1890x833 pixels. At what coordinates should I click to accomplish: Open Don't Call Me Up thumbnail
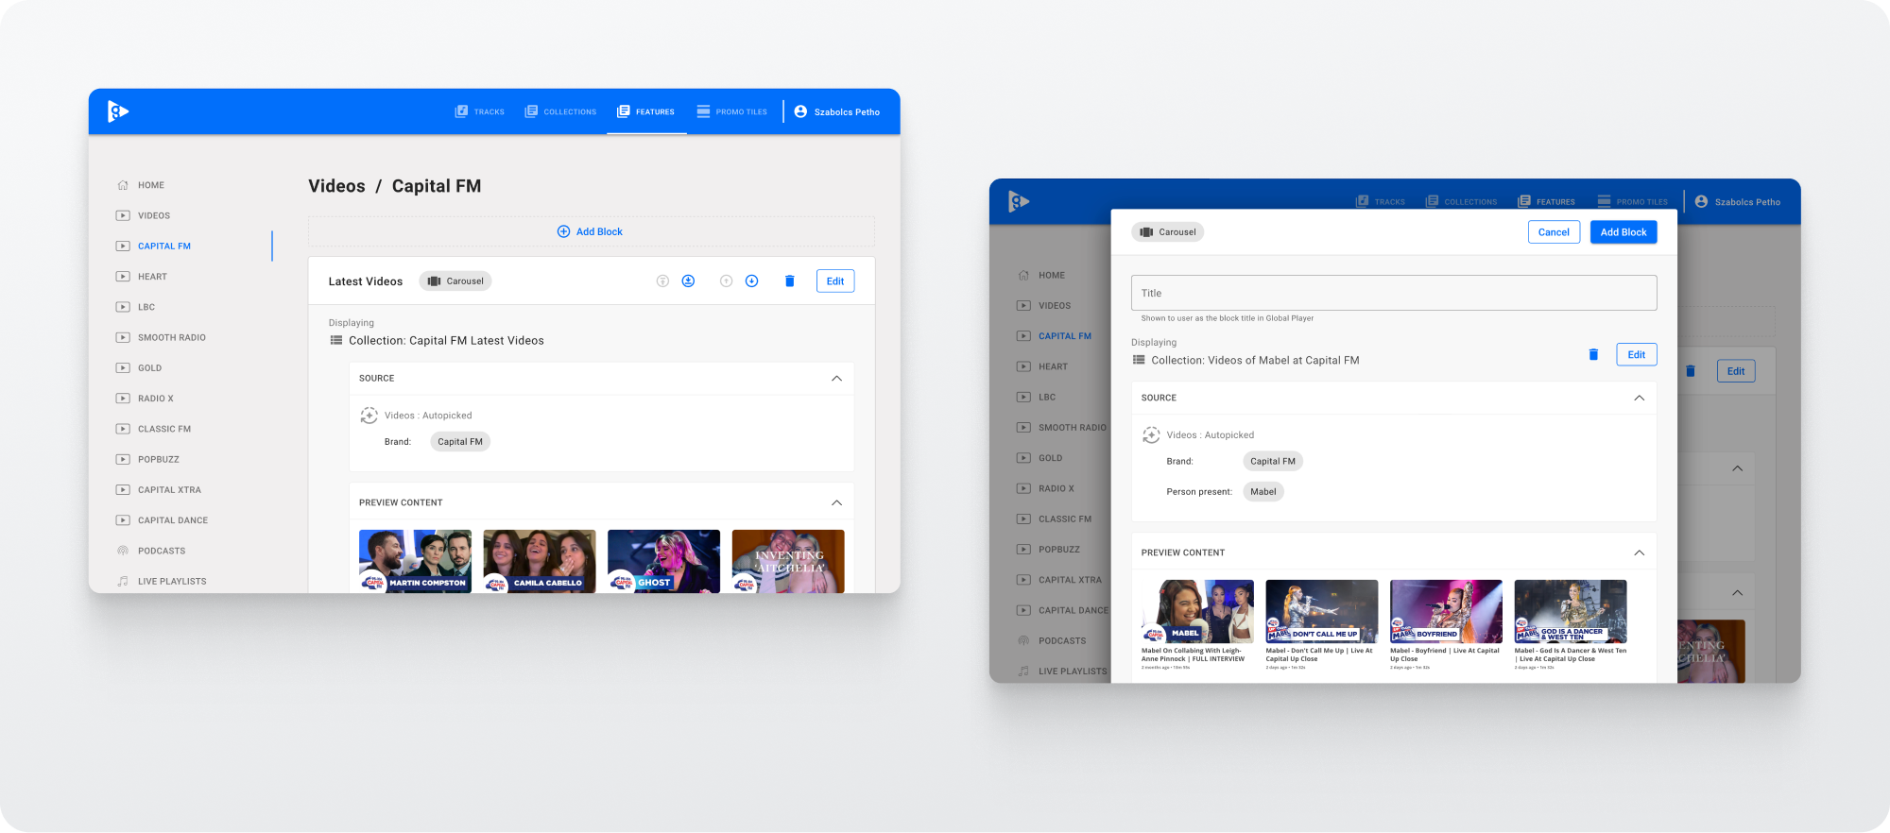[1322, 612]
